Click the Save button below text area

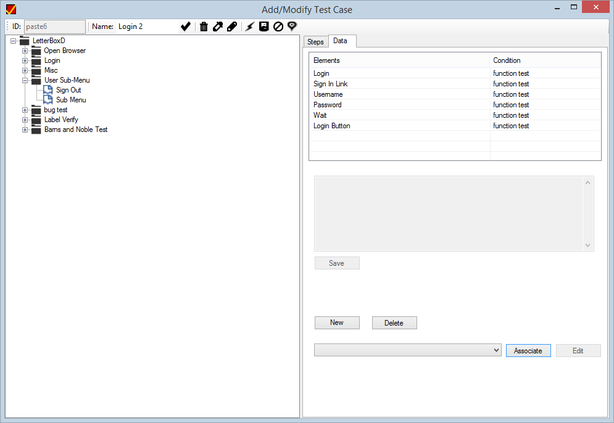[x=337, y=263]
